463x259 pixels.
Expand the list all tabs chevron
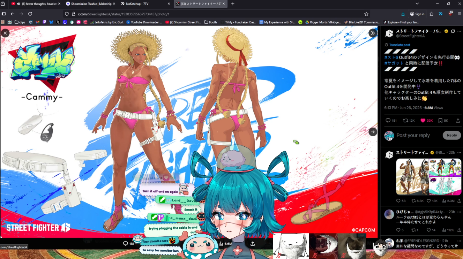coord(417,4)
